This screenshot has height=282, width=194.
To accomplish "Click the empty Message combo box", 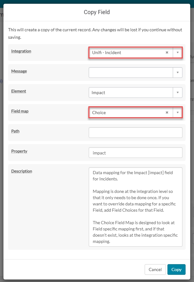I will click(x=131, y=73).
